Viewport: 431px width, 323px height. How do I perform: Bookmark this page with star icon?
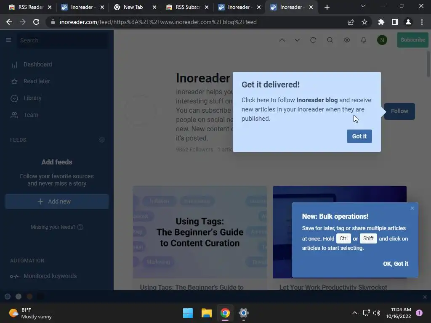(364, 22)
